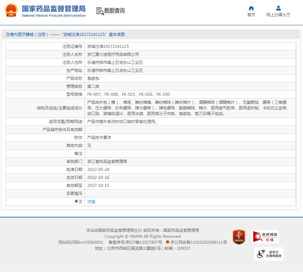This screenshot has height=279, width=303.
Task: Click 产品供意外受伤时伤口临时紧急处理用 text
Action: pyautogui.click(x=122, y=122)
